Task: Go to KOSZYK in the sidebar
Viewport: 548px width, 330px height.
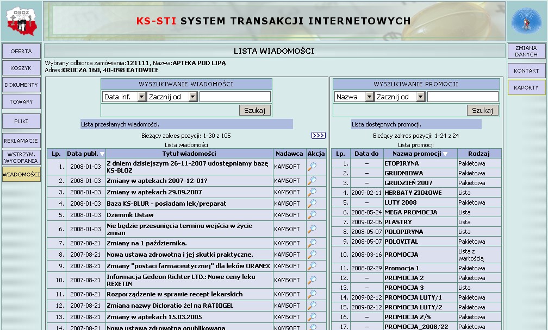Action: (21, 68)
